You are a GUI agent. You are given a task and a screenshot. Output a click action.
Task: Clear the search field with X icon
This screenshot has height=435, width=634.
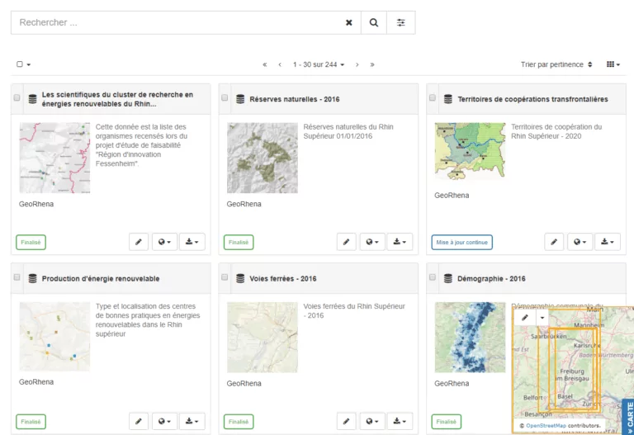pyautogui.click(x=348, y=23)
